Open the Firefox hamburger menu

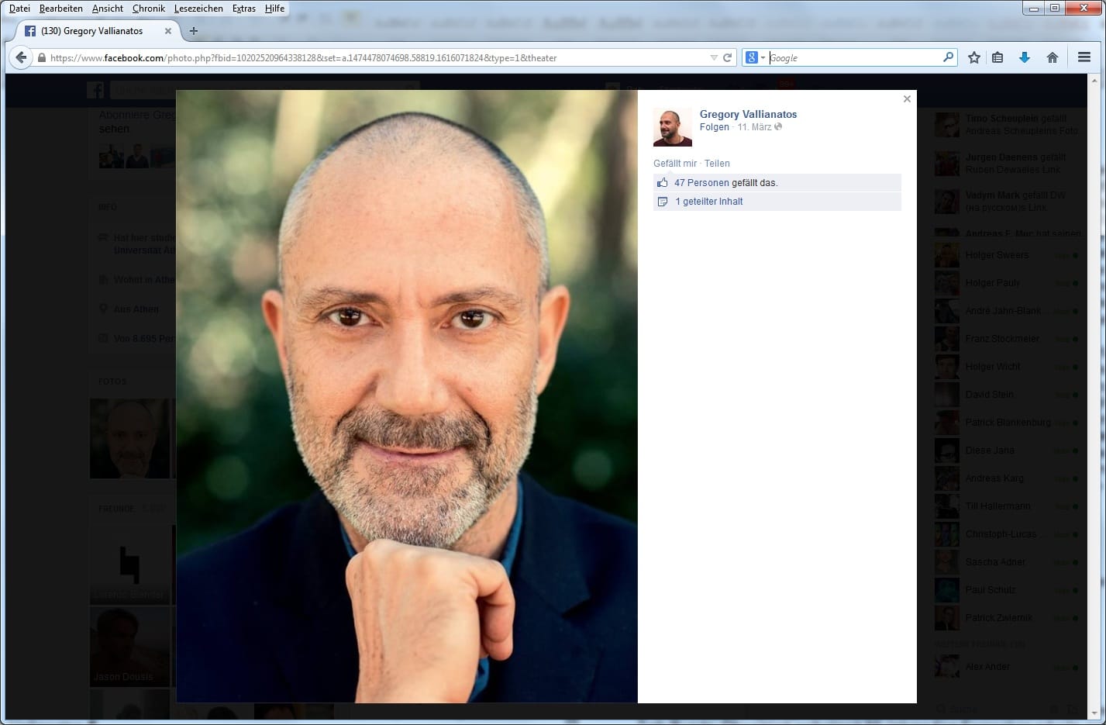point(1084,57)
